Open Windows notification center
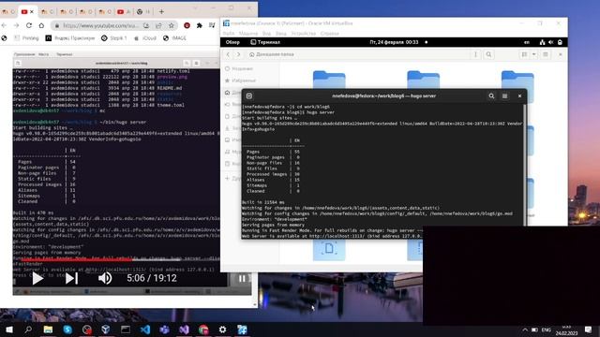This screenshot has width=600, height=337. pyautogui.click(x=588, y=330)
